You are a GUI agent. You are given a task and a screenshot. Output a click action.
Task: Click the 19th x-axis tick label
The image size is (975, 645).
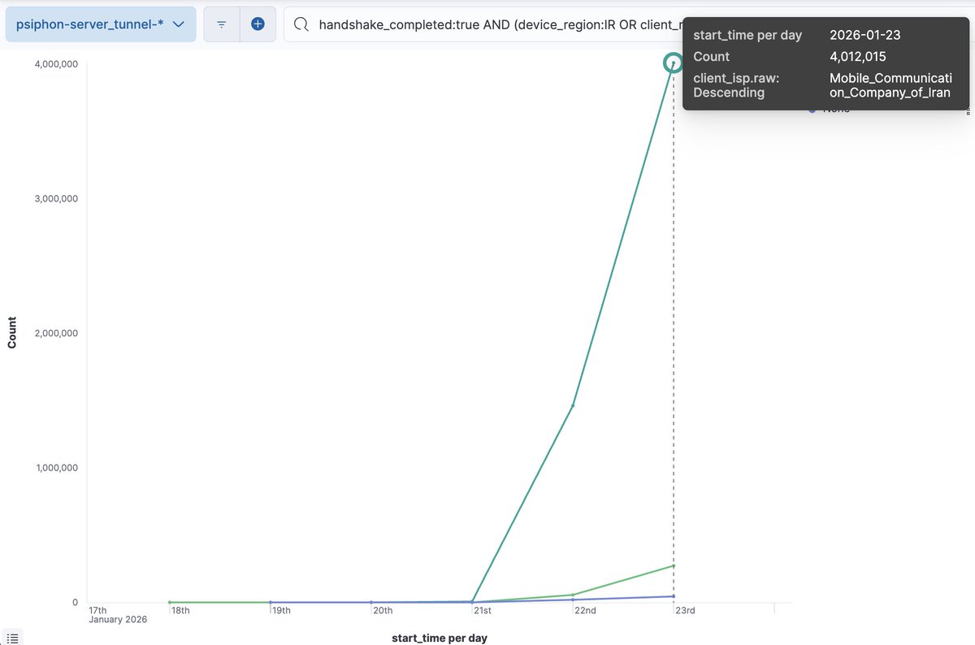pos(281,610)
